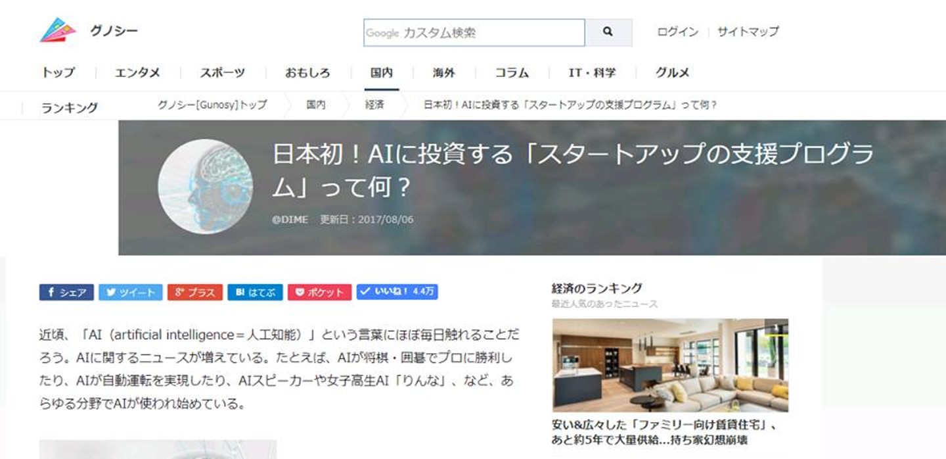Click 最近人気のあったニュース subtitle
Screen dimensions: 946x459
tap(604, 304)
